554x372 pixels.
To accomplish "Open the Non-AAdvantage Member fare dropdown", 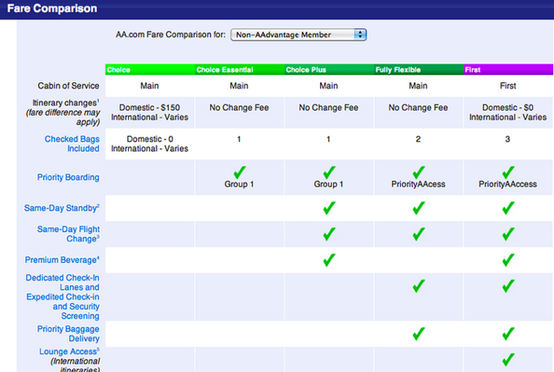I will (x=299, y=35).
